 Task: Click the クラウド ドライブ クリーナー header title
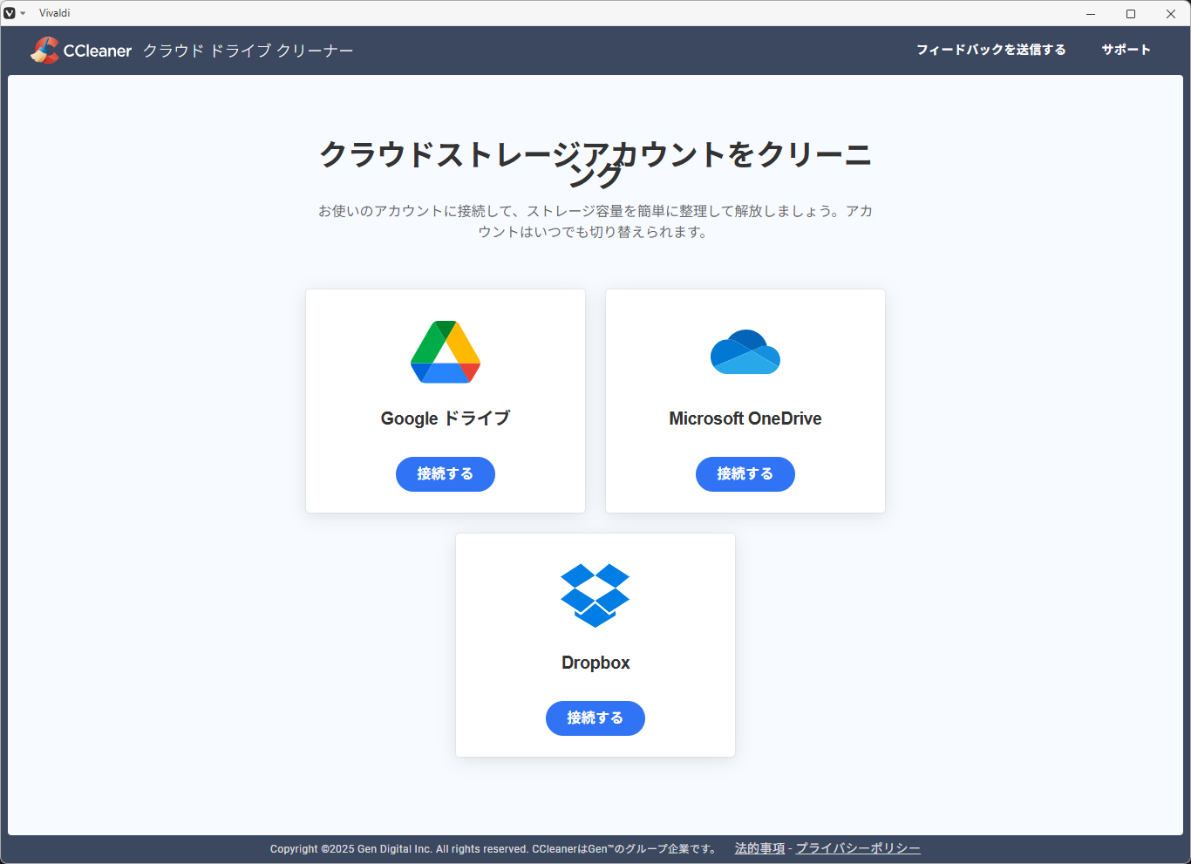click(248, 51)
